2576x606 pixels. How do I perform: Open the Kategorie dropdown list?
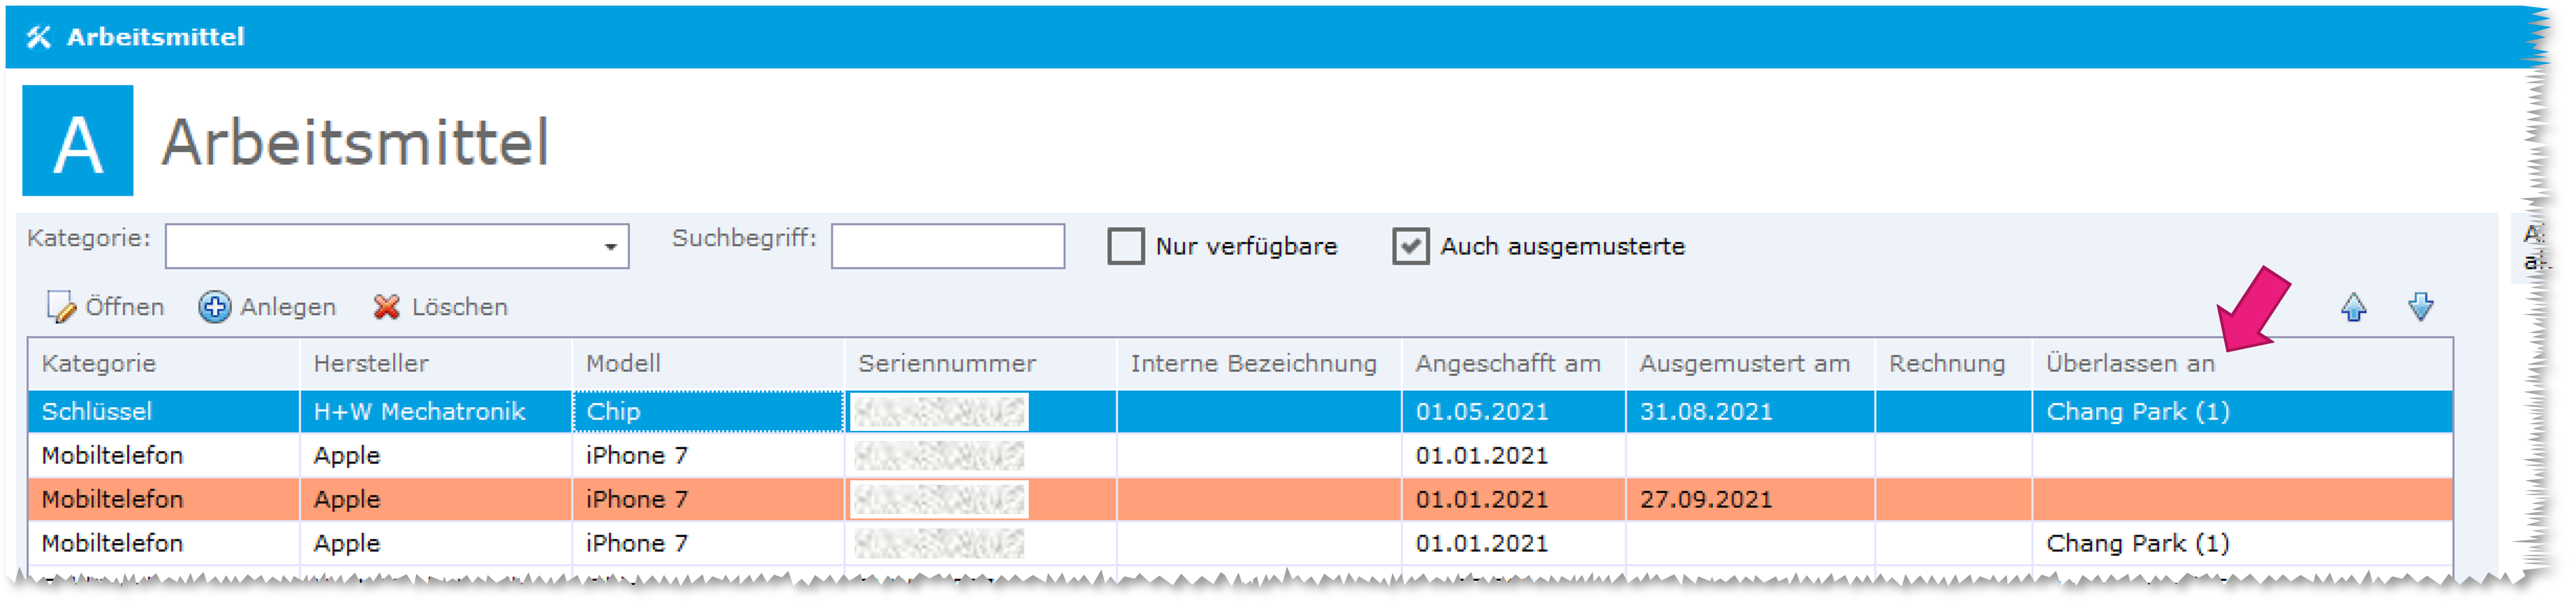[610, 246]
